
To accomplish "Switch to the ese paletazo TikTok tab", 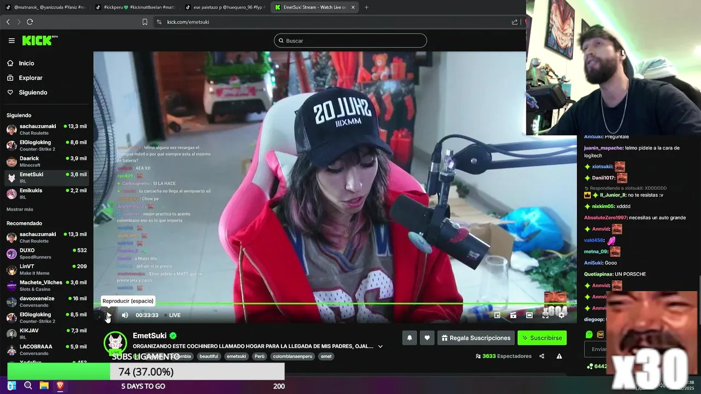I will tap(225, 7).
